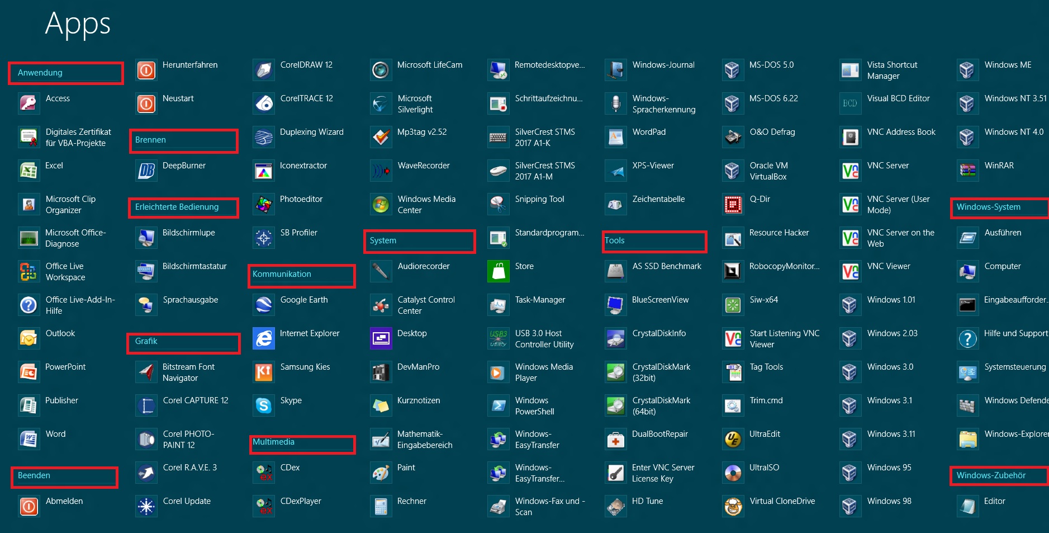The image size is (1049, 533).
Task: Open the WordPad icon
Action: coord(615,137)
